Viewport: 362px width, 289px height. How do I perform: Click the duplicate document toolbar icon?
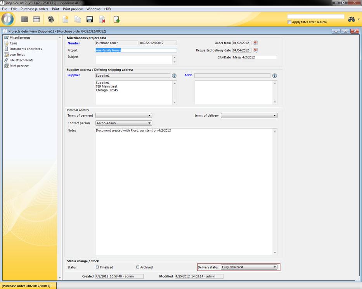click(77, 19)
